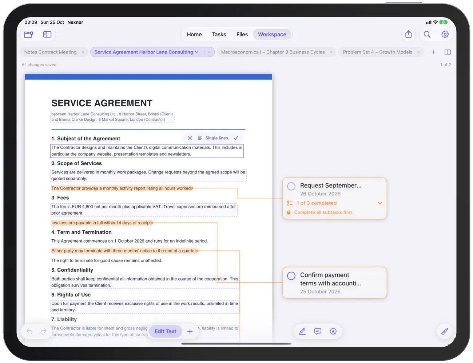
Task: Select highlighted 'Invoices are payable' sentence
Action: coord(102,223)
